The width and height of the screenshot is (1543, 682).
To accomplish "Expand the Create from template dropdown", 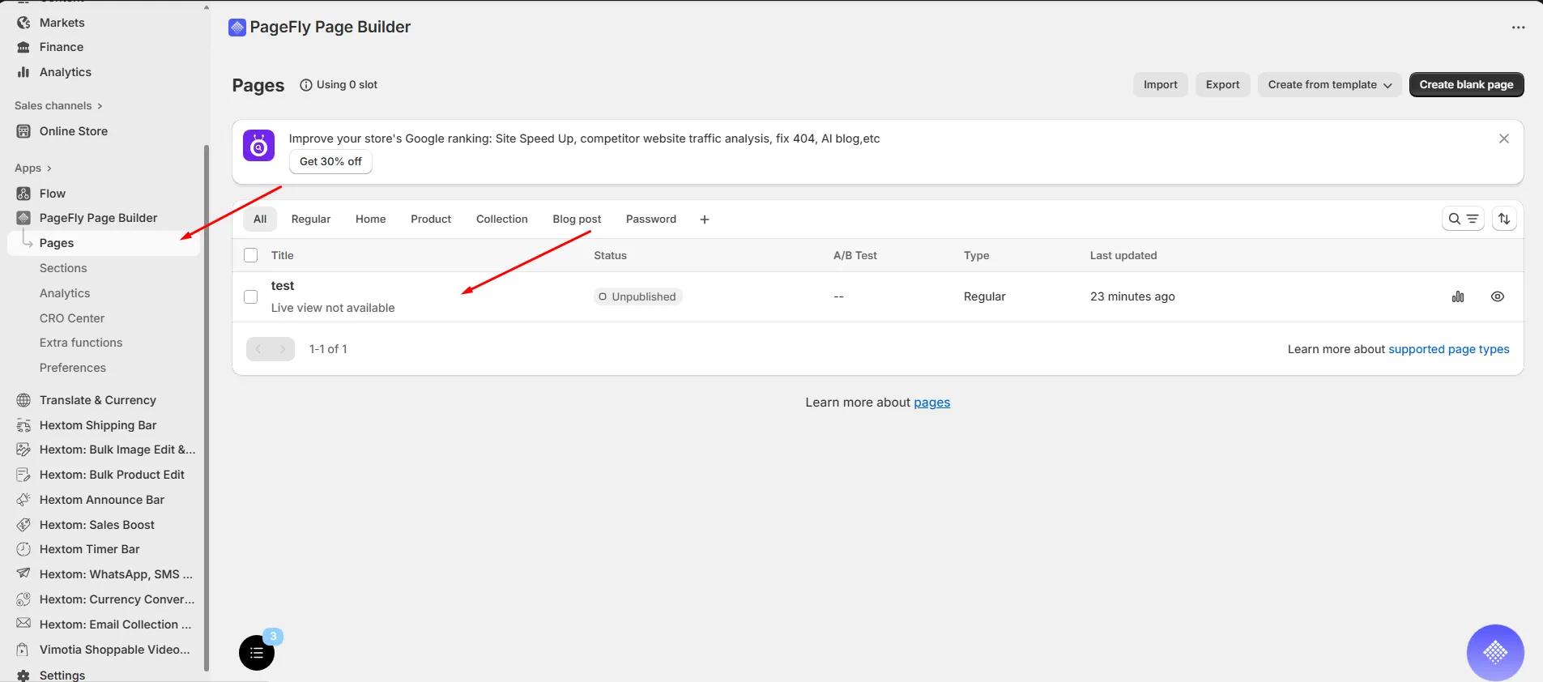I will click(x=1329, y=84).
